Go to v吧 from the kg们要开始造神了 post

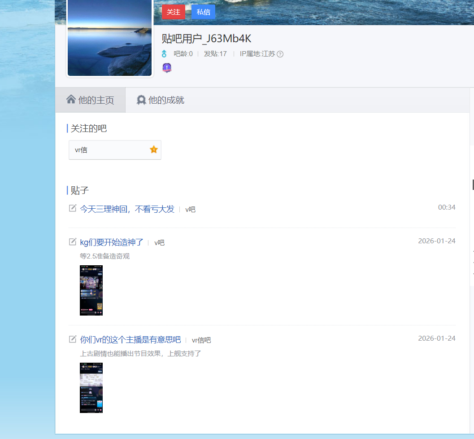(x=159, y=243)
